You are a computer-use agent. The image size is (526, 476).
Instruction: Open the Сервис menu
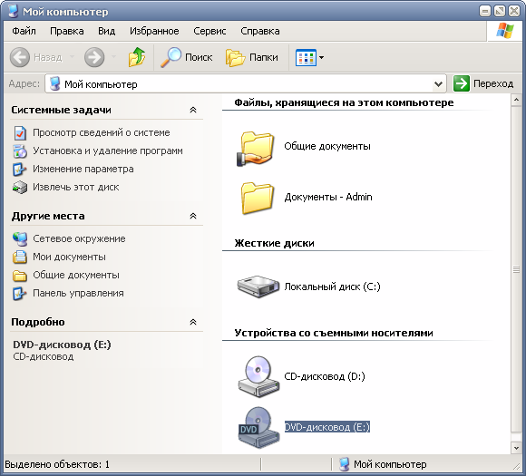[209, 31]
